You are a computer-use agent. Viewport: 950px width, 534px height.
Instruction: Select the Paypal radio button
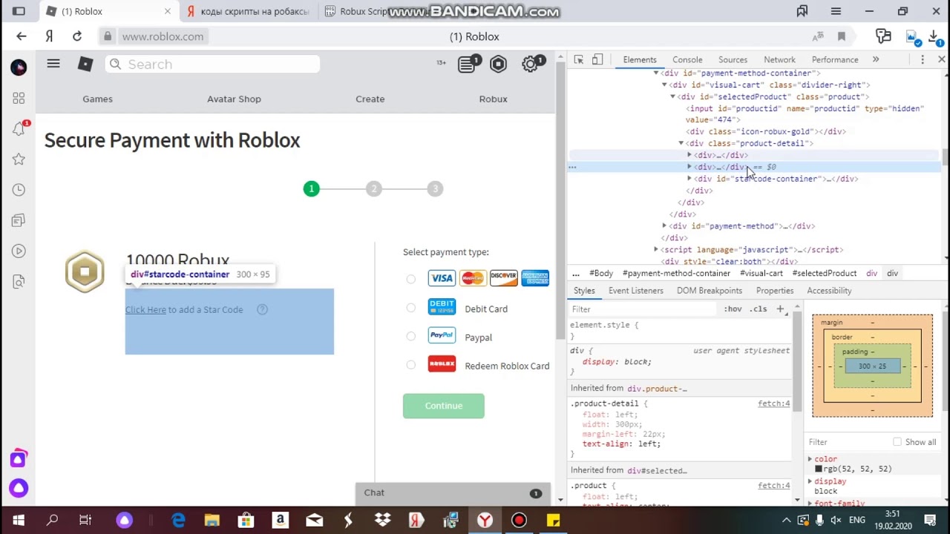(411, 336)
